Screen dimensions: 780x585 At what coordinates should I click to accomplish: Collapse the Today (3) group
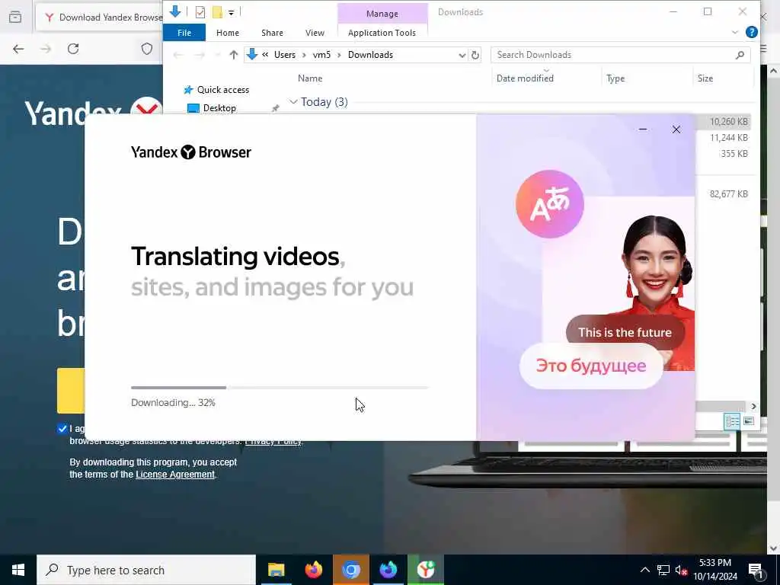[x=293, y=102]
